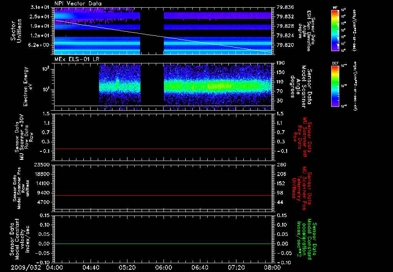Screen dimensions: 393x272
Task: Click the NF color bar legend
Action: (x=335, y=30)
